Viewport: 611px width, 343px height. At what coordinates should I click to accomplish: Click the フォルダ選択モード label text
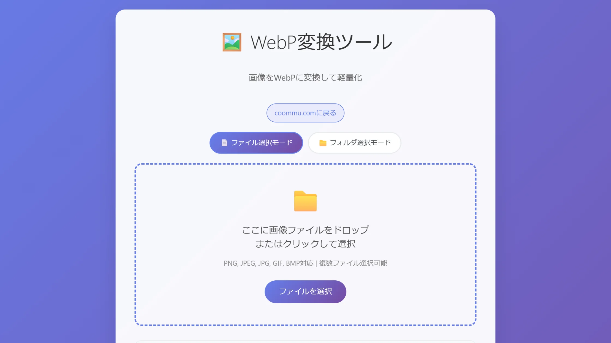coord(360,143)
